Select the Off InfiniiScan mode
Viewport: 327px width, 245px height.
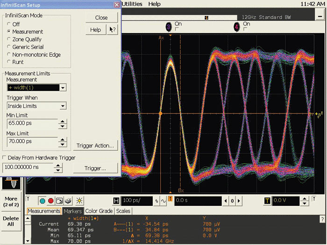(9, 24)
